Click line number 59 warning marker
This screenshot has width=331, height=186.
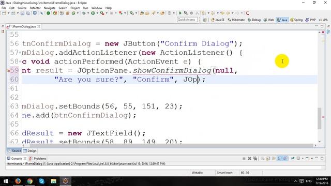[x=8, y=71]
